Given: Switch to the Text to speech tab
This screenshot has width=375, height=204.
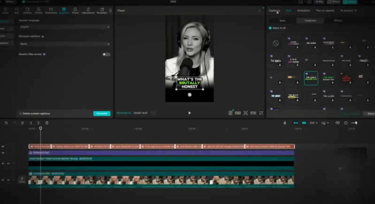Looking at the screenshot, I should click(325, 10).
